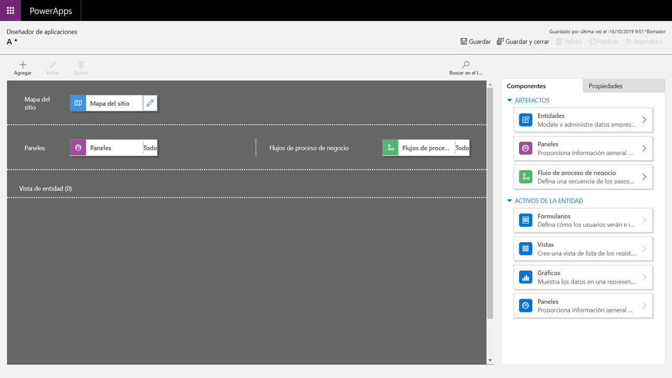Click the blue Paneles entity assets icon
This screenshot has height=378, width=672.
pyautogui.click(x=526, y=306)
